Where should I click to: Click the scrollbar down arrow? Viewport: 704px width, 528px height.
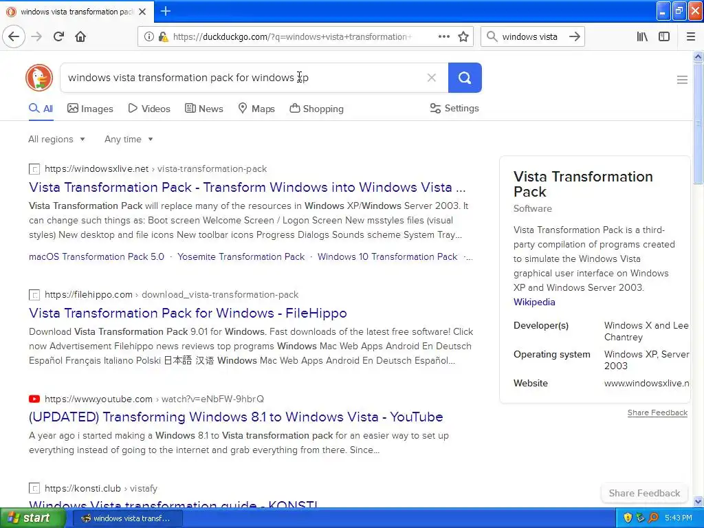pos(698,502)
